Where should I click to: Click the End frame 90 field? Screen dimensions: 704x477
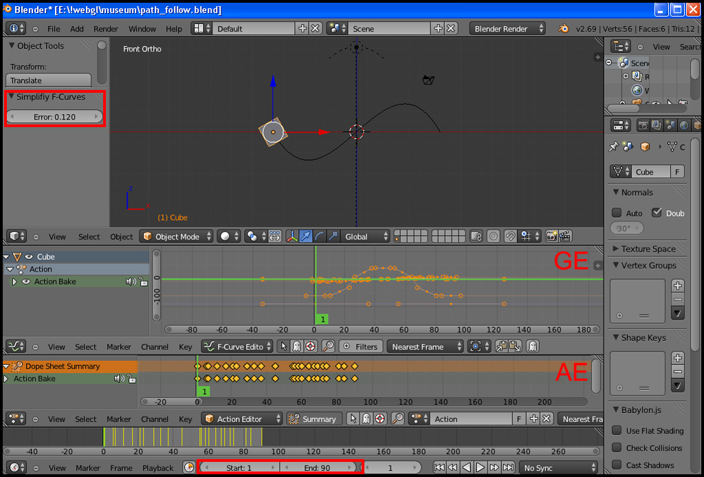317,467
